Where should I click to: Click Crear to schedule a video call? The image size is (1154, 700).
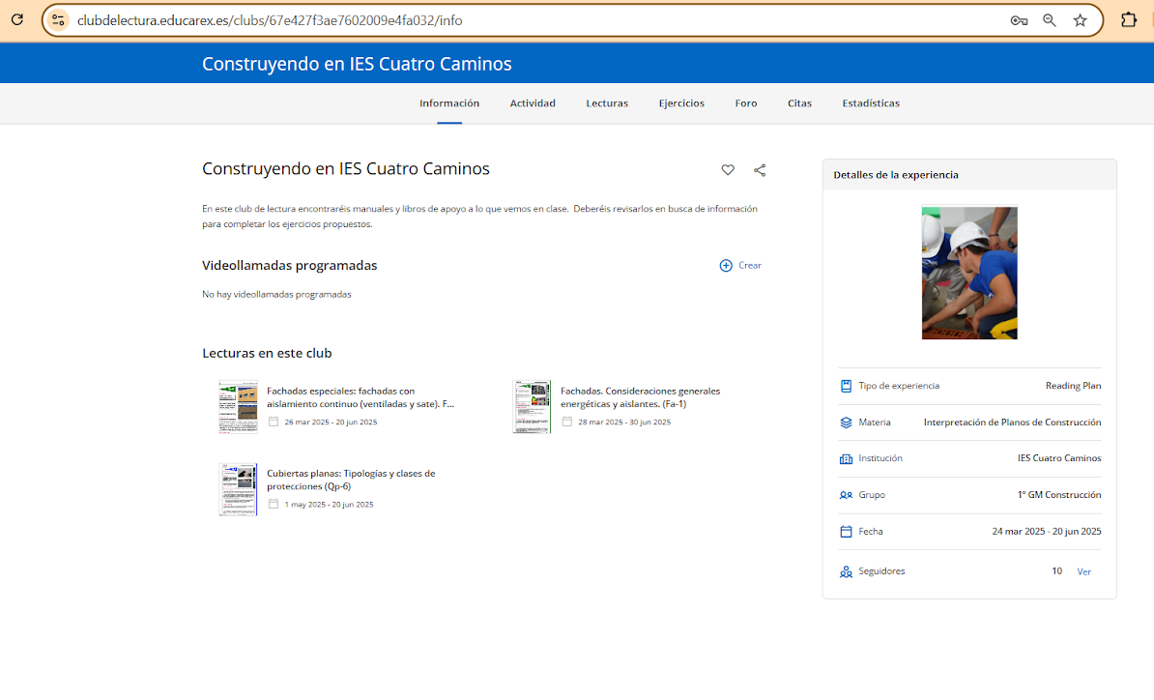749,266
